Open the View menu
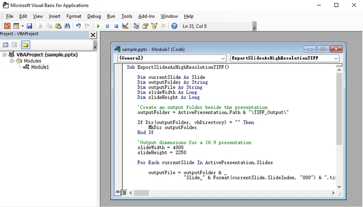Viewport: 363px width, 207px height. pyautogui.click(x=38, y=16)
